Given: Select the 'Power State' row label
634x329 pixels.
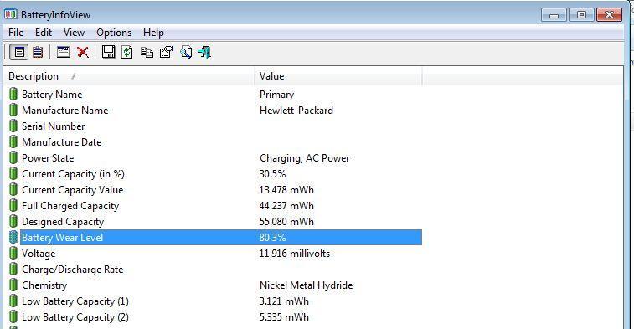Looking at the screenshot, I should pos(48,158).
